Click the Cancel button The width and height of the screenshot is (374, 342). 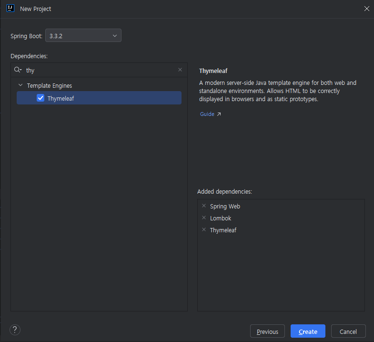[x=348, y=331]
